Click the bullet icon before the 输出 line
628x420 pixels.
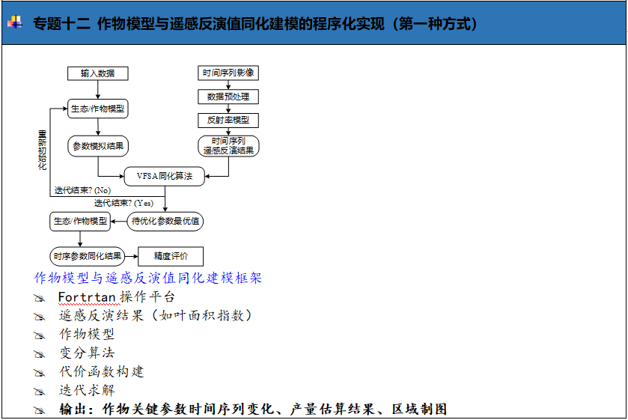click(x=39, y=410)
